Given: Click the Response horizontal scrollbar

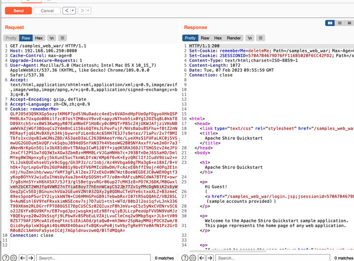Looking at the screenshot, I should [227, 251].
